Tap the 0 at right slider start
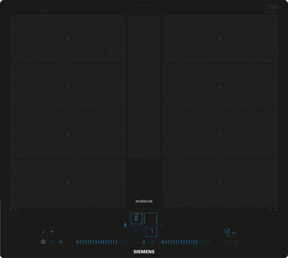The image size is (288, 258). click(163, 242)
